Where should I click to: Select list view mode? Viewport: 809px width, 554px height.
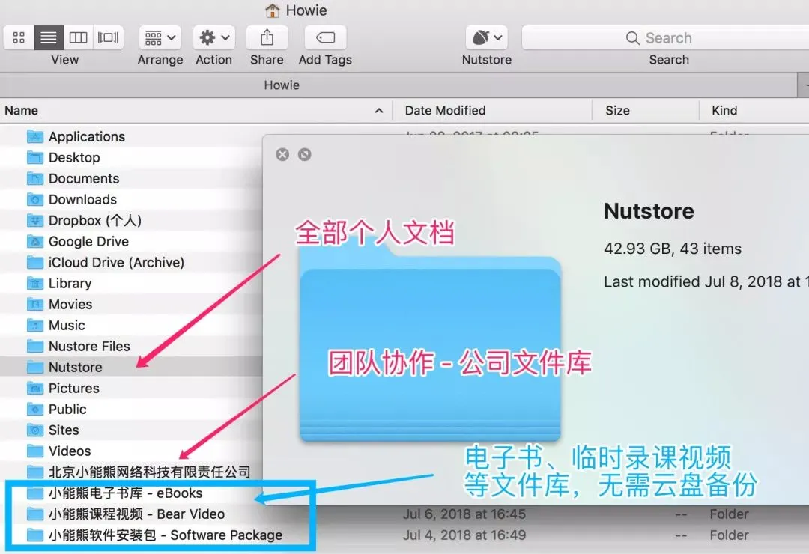49,37
